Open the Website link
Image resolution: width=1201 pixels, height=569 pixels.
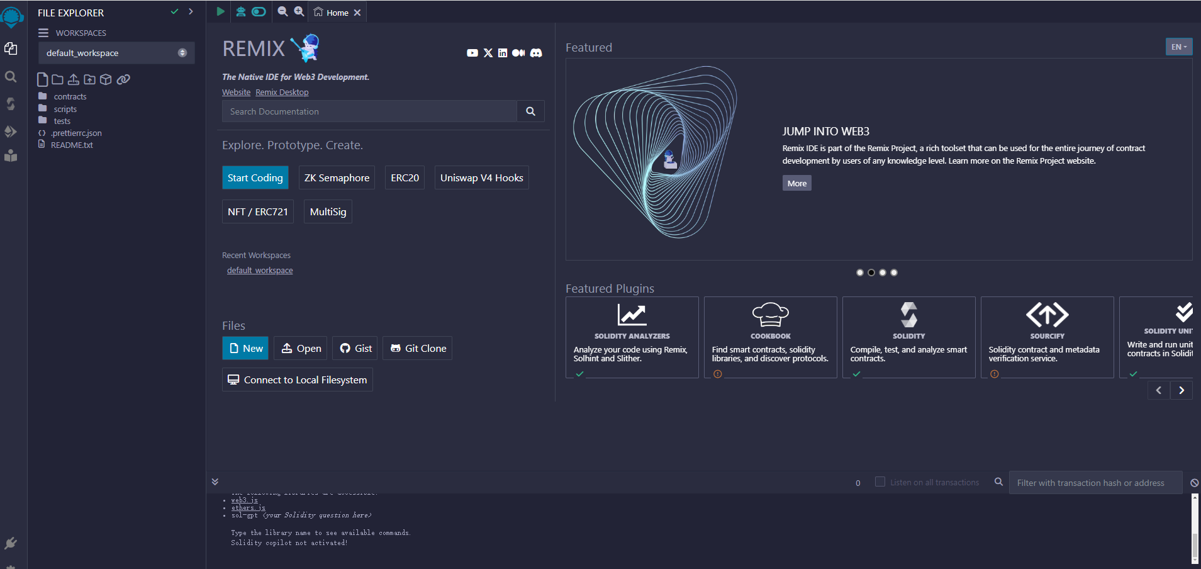pyautogui.click(x=236, y=92)
